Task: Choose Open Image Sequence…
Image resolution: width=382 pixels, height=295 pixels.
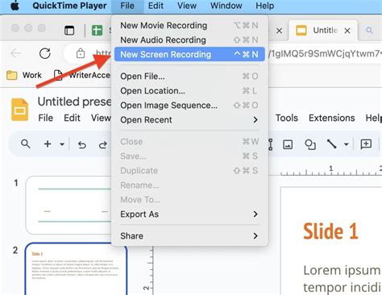Action: click(189, 106)
